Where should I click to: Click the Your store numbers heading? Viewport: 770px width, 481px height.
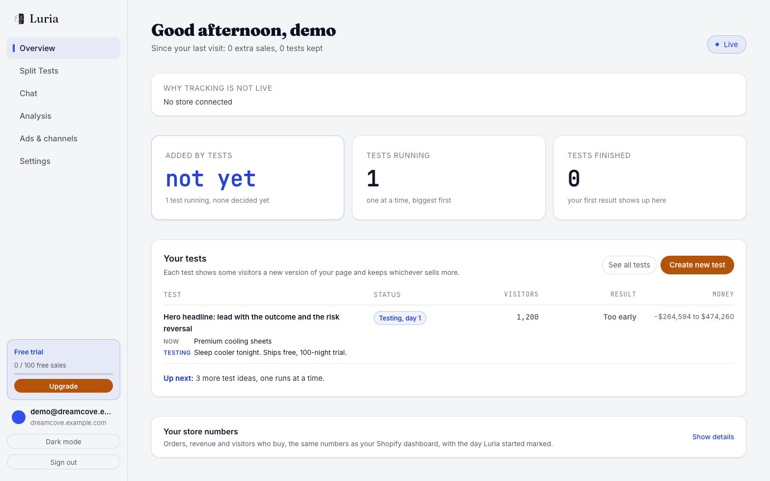click(201, 431)
